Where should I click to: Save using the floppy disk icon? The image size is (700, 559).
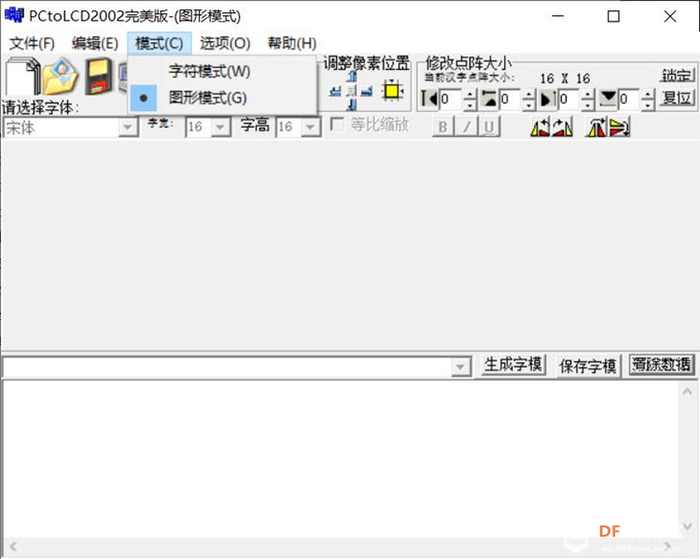click(99, 76)
